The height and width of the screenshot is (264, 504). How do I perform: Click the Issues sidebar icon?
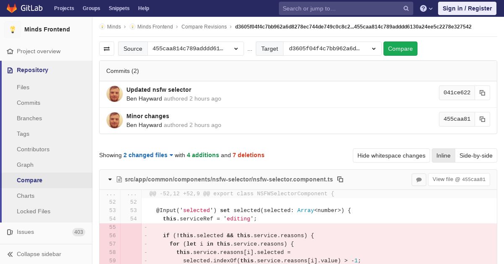tap(10, 232)
